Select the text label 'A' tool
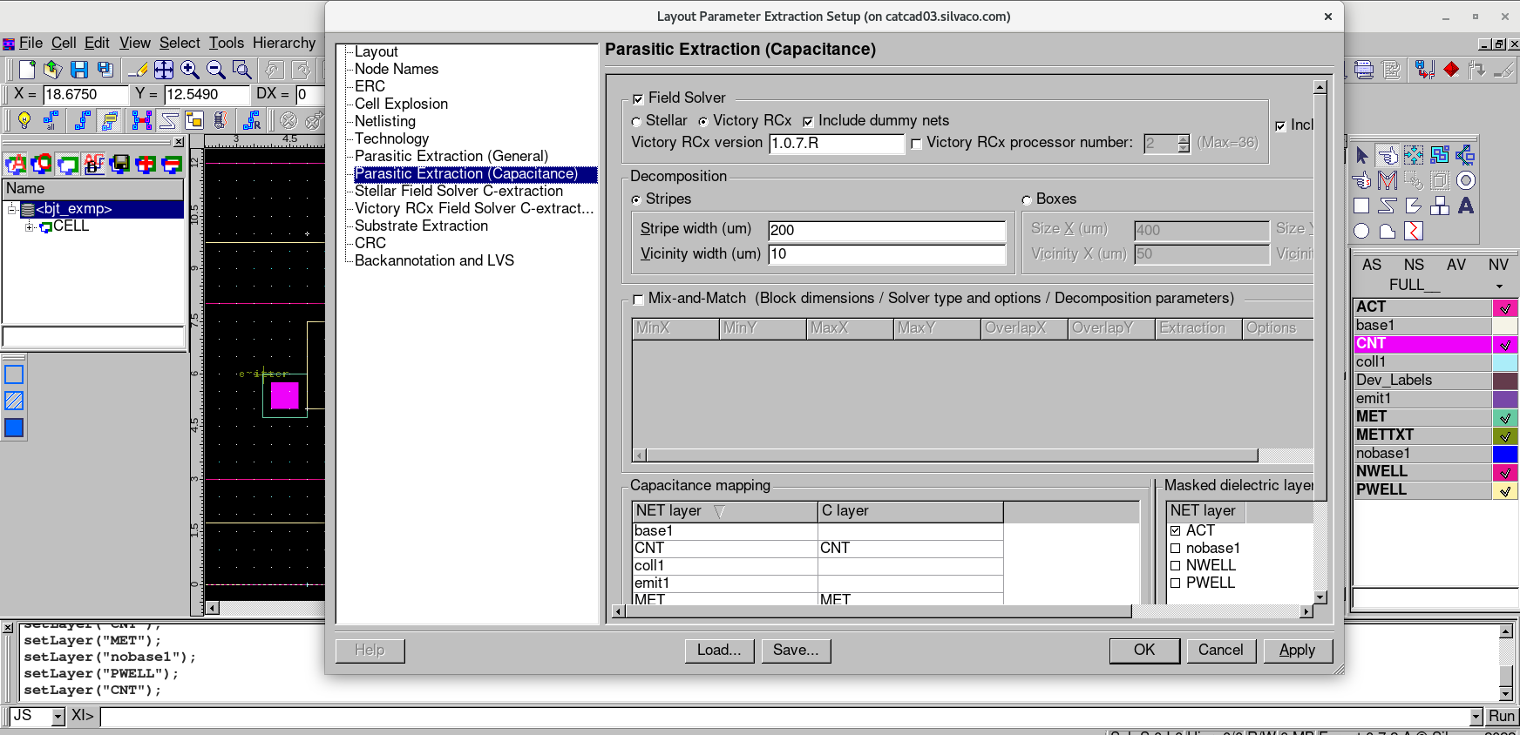1520x735 pixels. pyautogui.click(x=1466, y=206)
